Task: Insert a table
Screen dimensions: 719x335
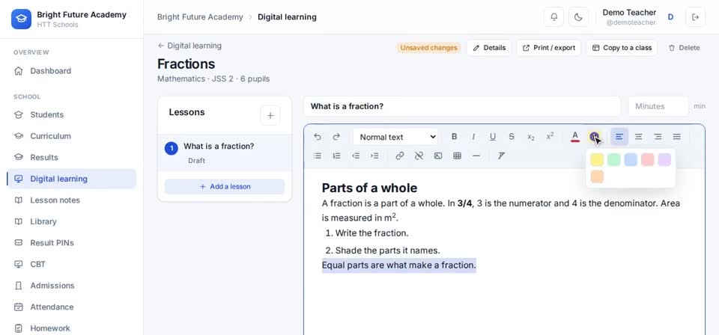Action: tap(457, 156)
